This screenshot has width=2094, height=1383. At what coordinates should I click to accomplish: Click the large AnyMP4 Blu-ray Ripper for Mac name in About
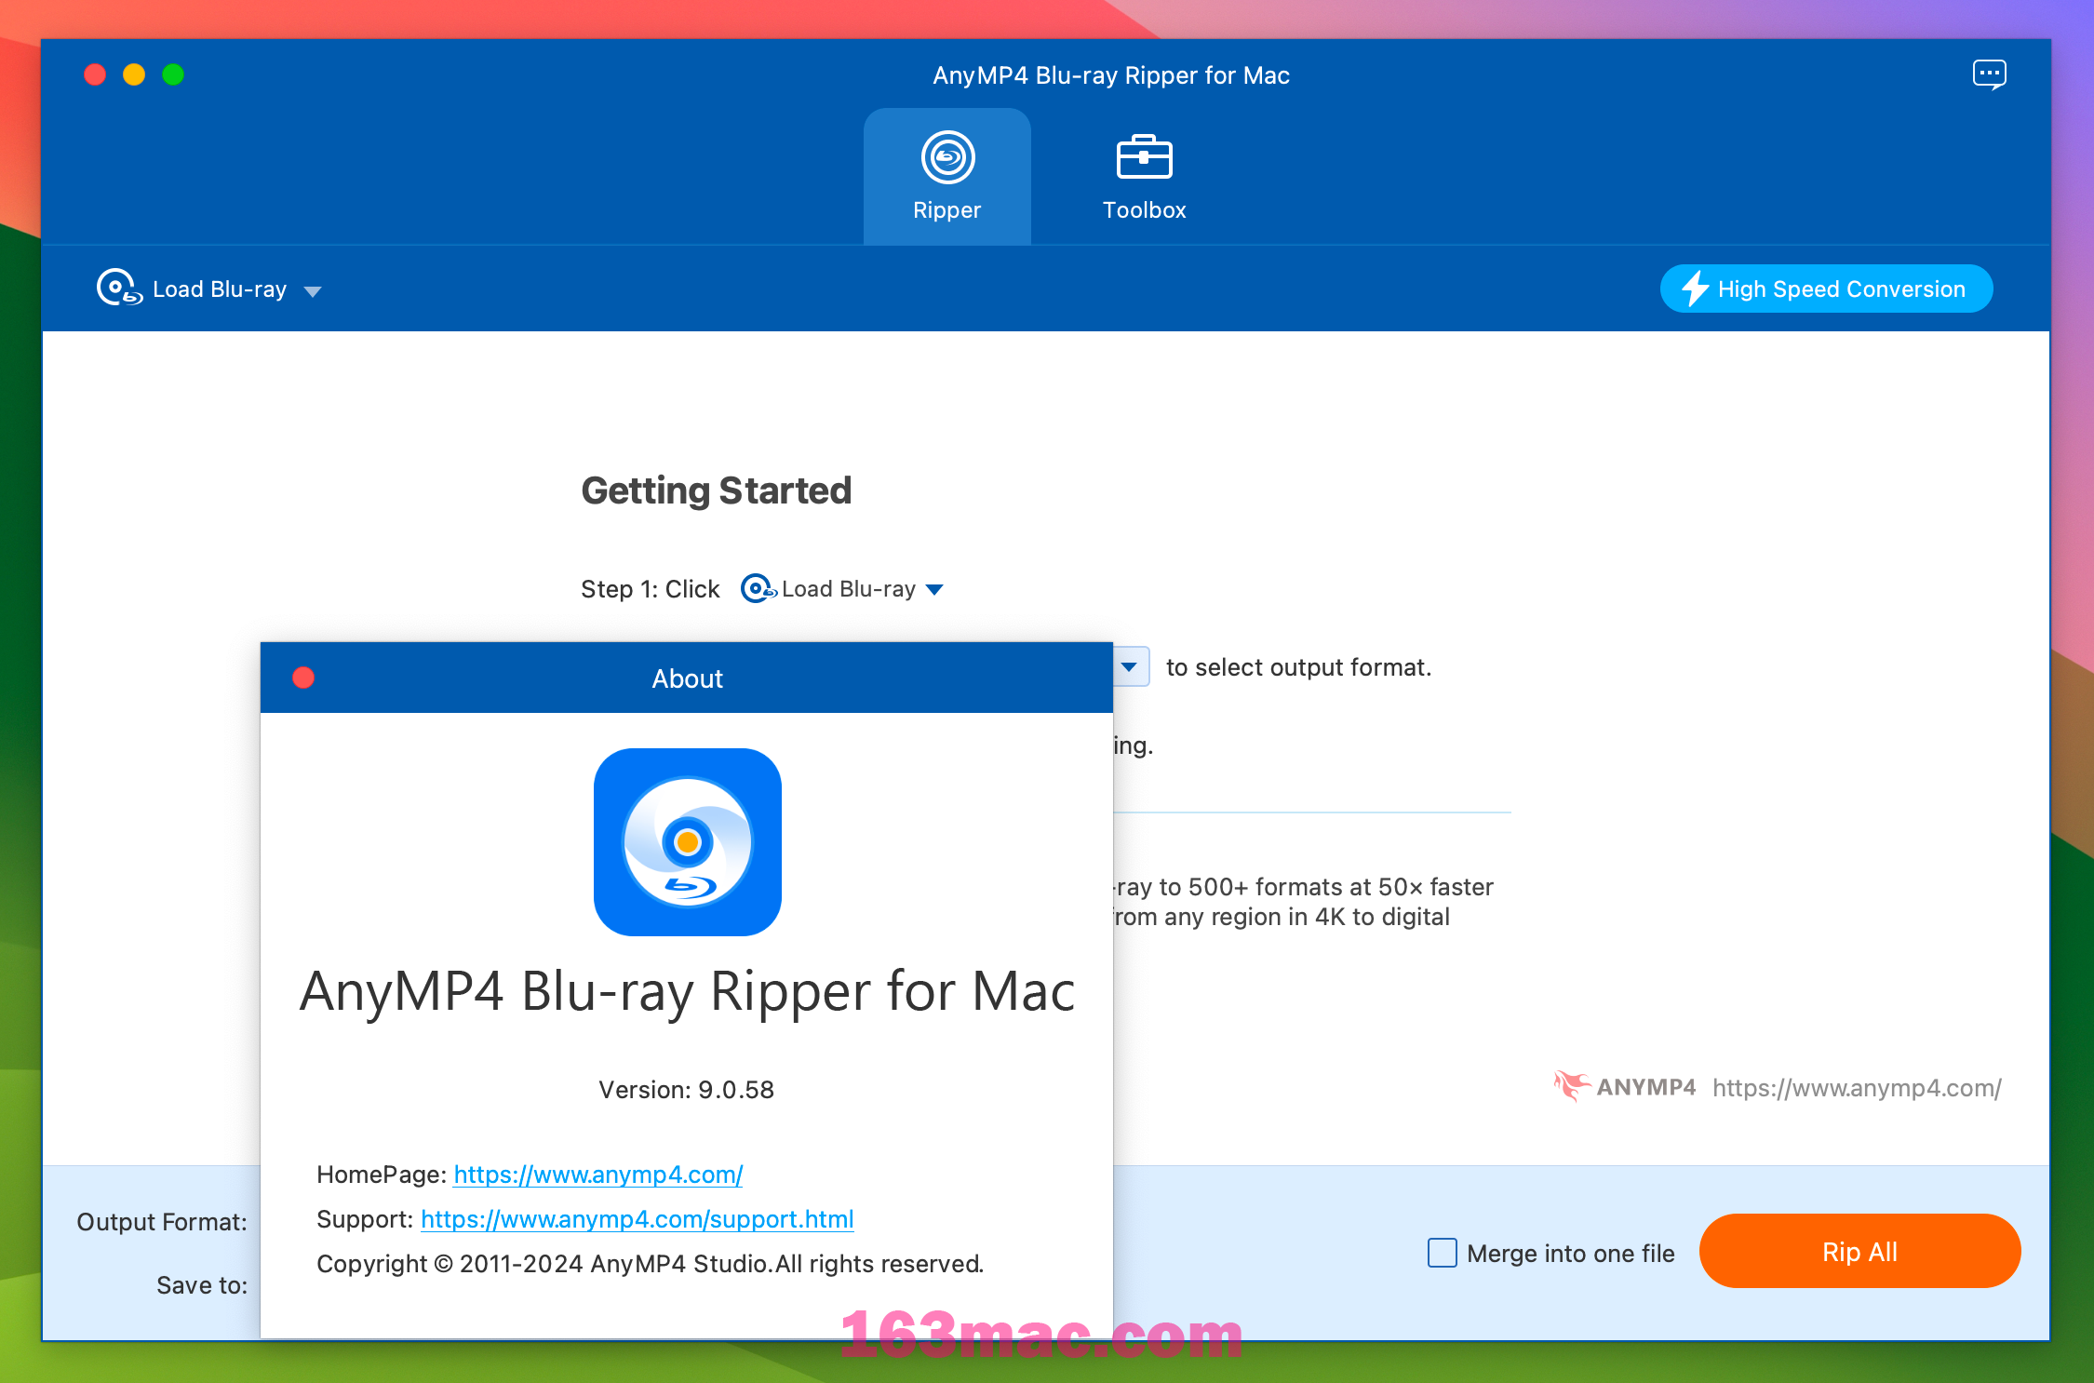688,991
